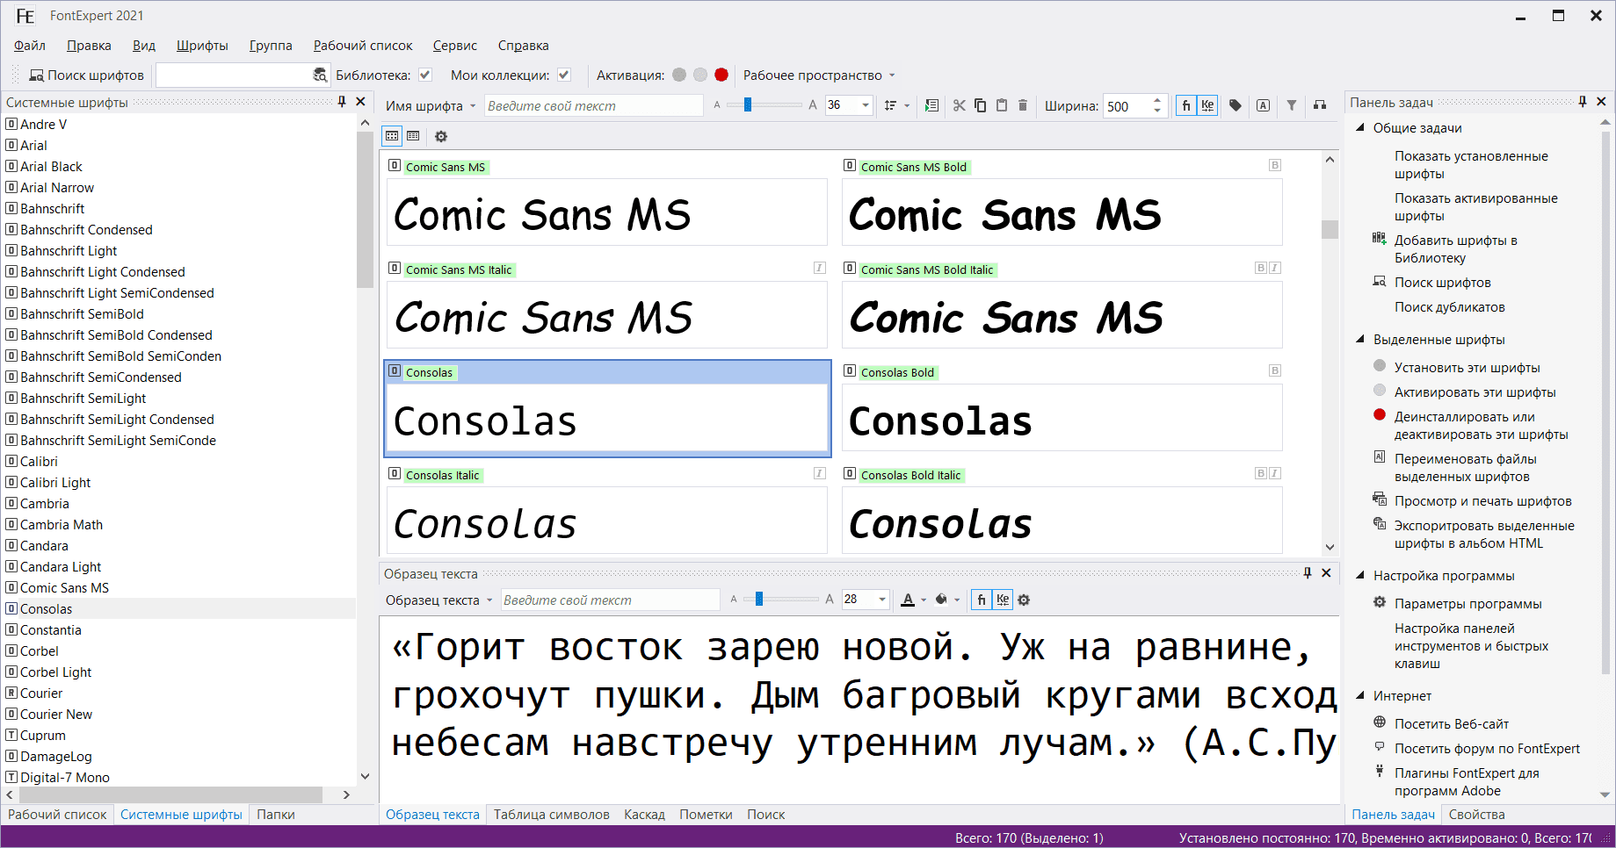Switch to the tile preview view icon
1616x848 pixels.
coord(392,136)
